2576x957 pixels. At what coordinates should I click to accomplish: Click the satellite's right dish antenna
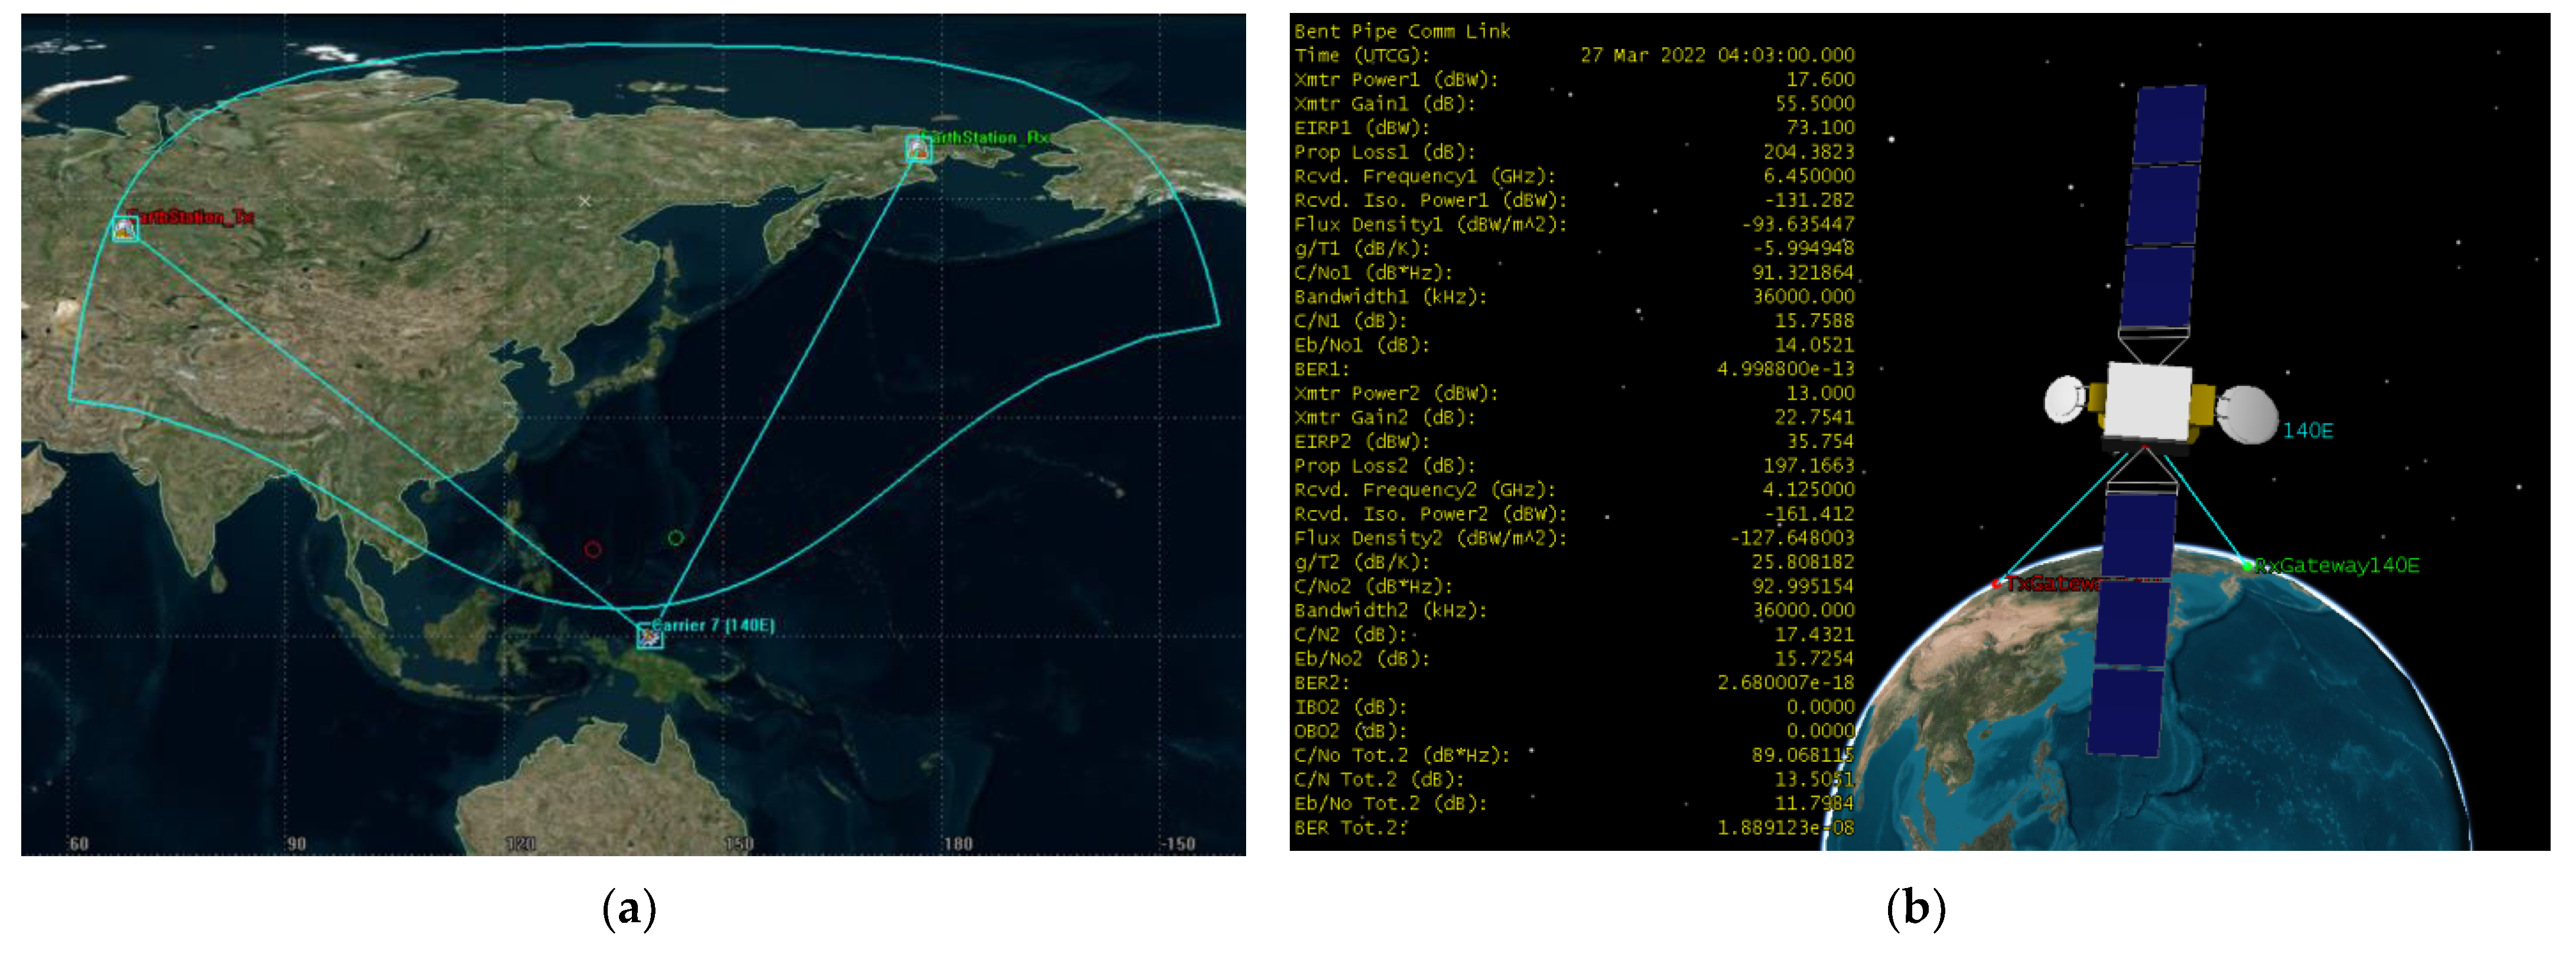click(x=2247, y=413)
